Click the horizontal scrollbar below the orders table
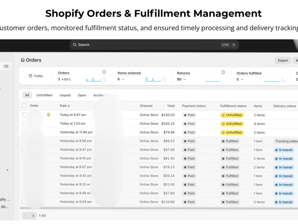The width and height of the screenshot is (298, 224). (159, 208)
